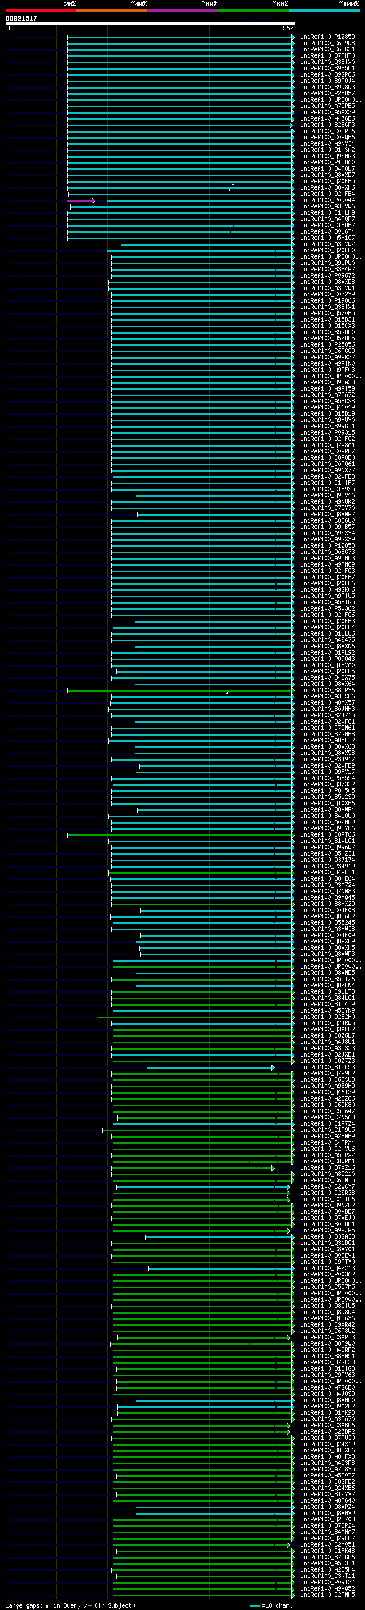
Task: Select the UniRef100_P09044 entry
Action: tap(327, 200)
